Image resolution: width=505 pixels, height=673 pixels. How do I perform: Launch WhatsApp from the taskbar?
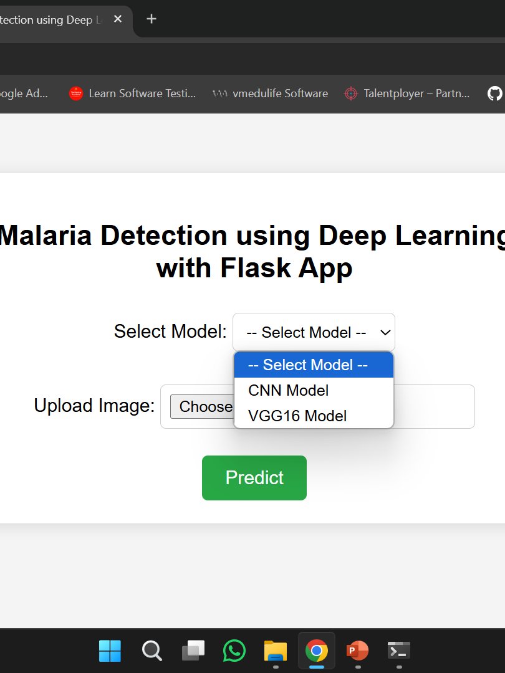234,651
